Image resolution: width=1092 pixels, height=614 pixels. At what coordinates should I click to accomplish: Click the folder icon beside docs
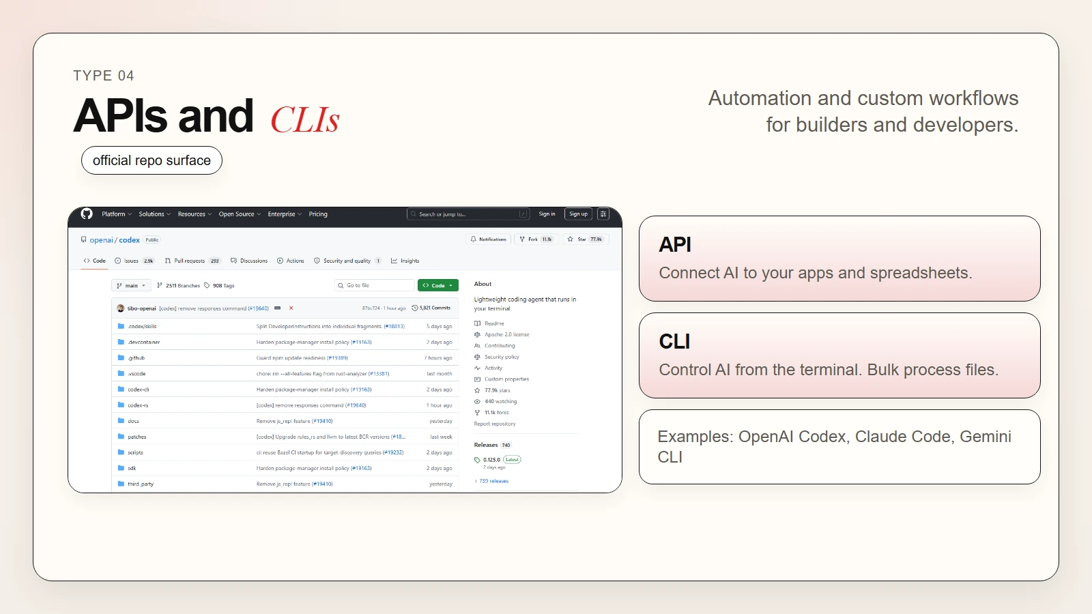click(121, 421)
